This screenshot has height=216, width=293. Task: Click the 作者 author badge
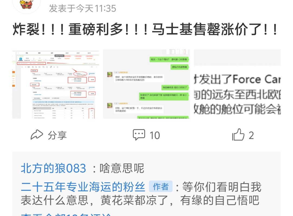point(161,186)
